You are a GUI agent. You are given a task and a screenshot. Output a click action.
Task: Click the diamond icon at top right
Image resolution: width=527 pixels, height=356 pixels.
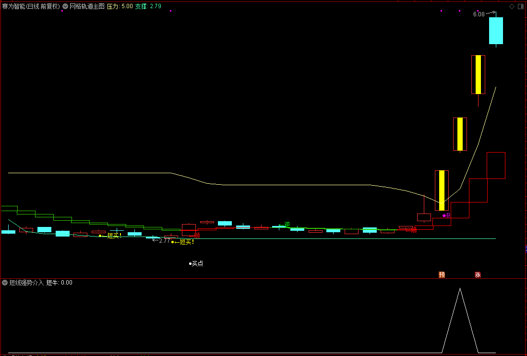click(512, 6)
